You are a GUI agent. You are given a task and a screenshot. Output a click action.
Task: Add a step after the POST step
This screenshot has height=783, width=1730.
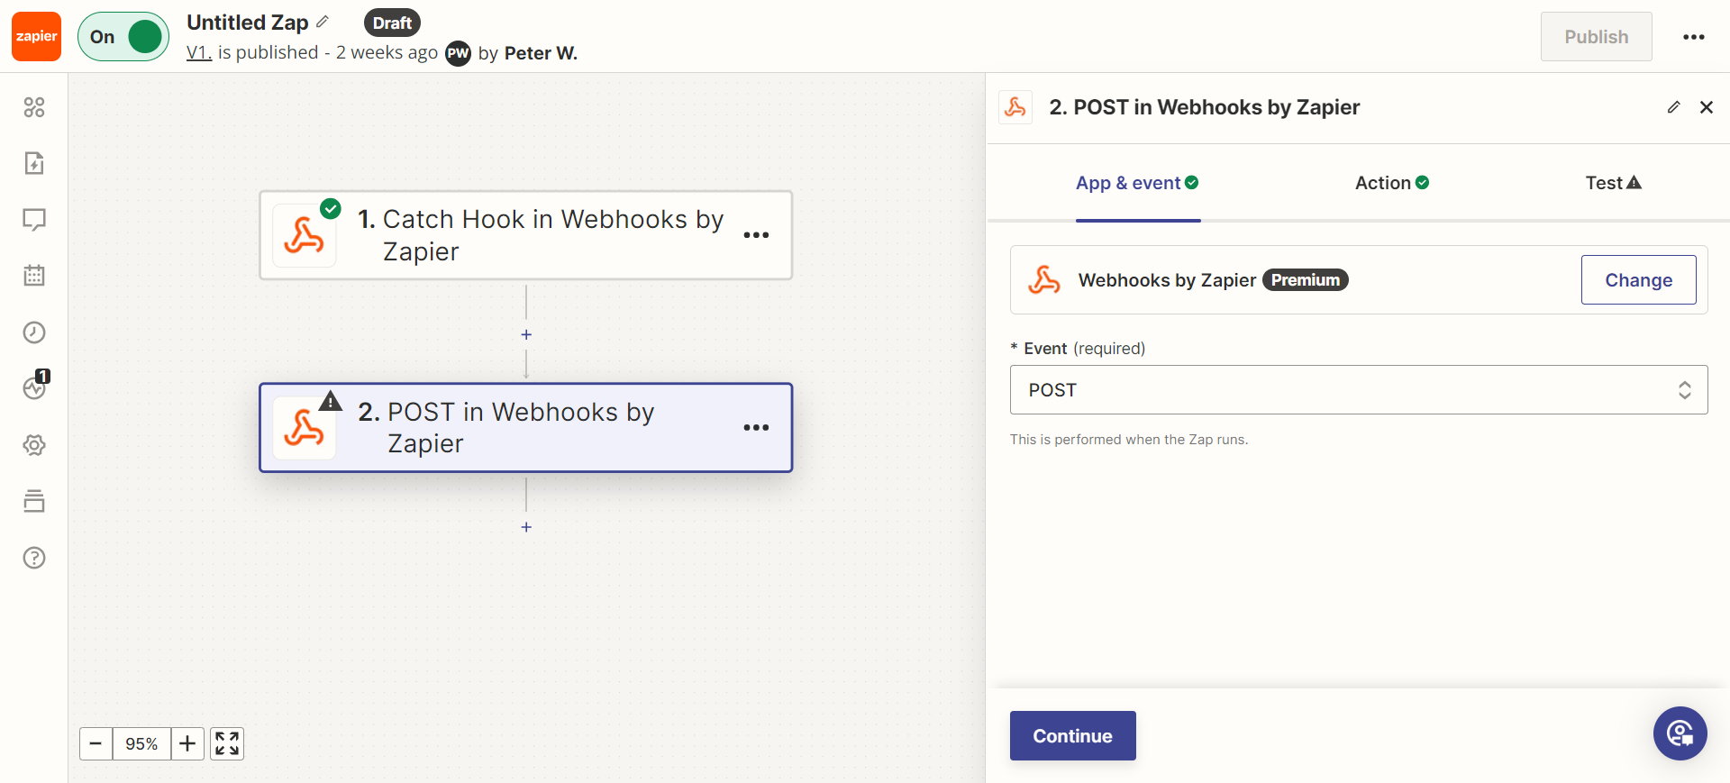pos(526,527)
